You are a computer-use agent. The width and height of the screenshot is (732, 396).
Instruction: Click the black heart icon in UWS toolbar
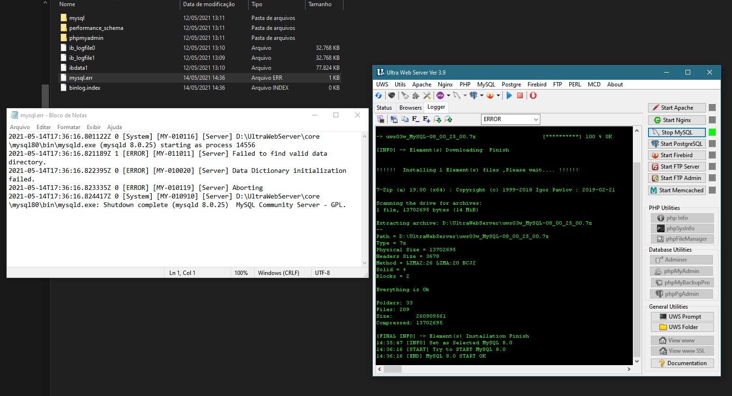(391, 95)
